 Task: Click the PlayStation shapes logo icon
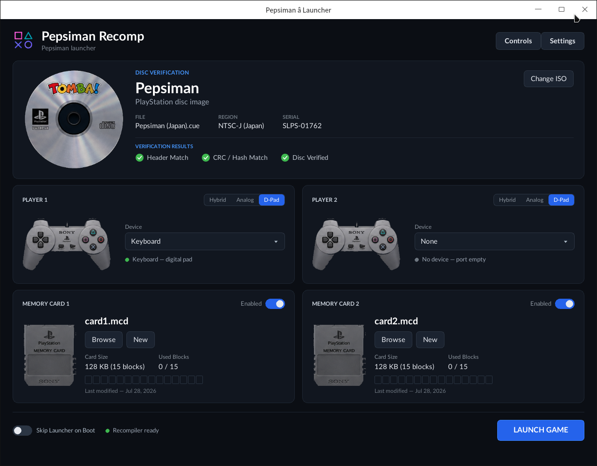(23, 41)
